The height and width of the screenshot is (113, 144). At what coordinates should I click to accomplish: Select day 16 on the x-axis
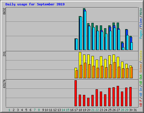coord(72,110)
